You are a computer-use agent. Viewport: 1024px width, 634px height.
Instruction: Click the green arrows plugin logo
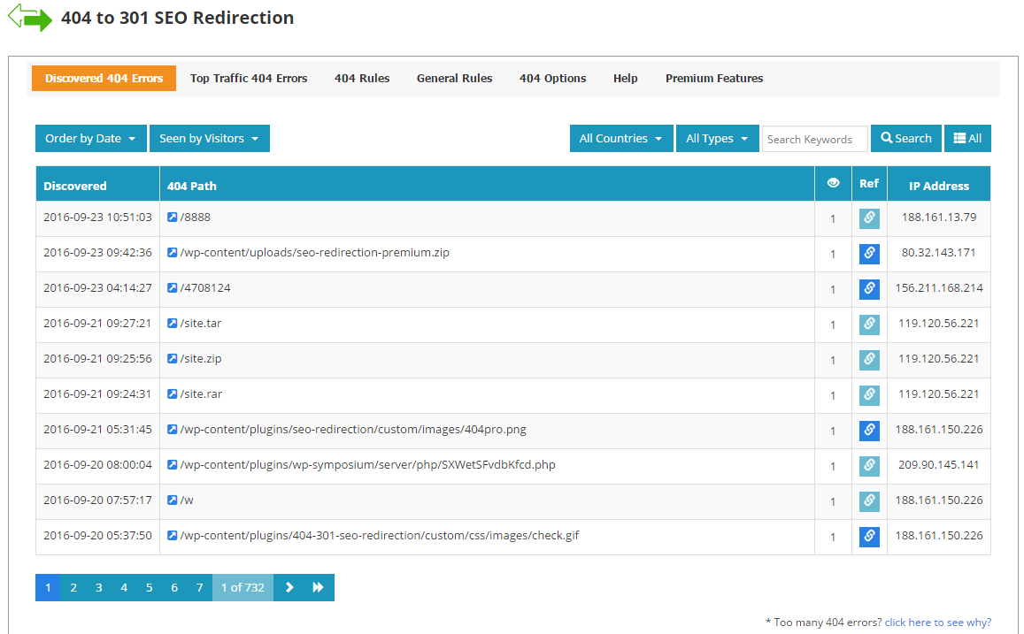(30, 18)
